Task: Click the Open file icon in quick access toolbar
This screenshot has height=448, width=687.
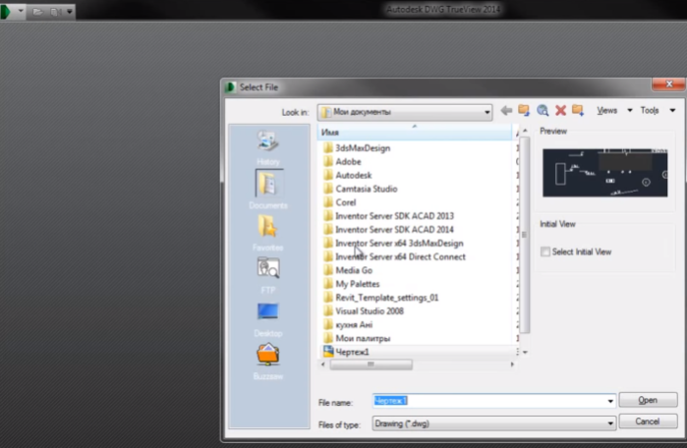Action: click(37, 12)
